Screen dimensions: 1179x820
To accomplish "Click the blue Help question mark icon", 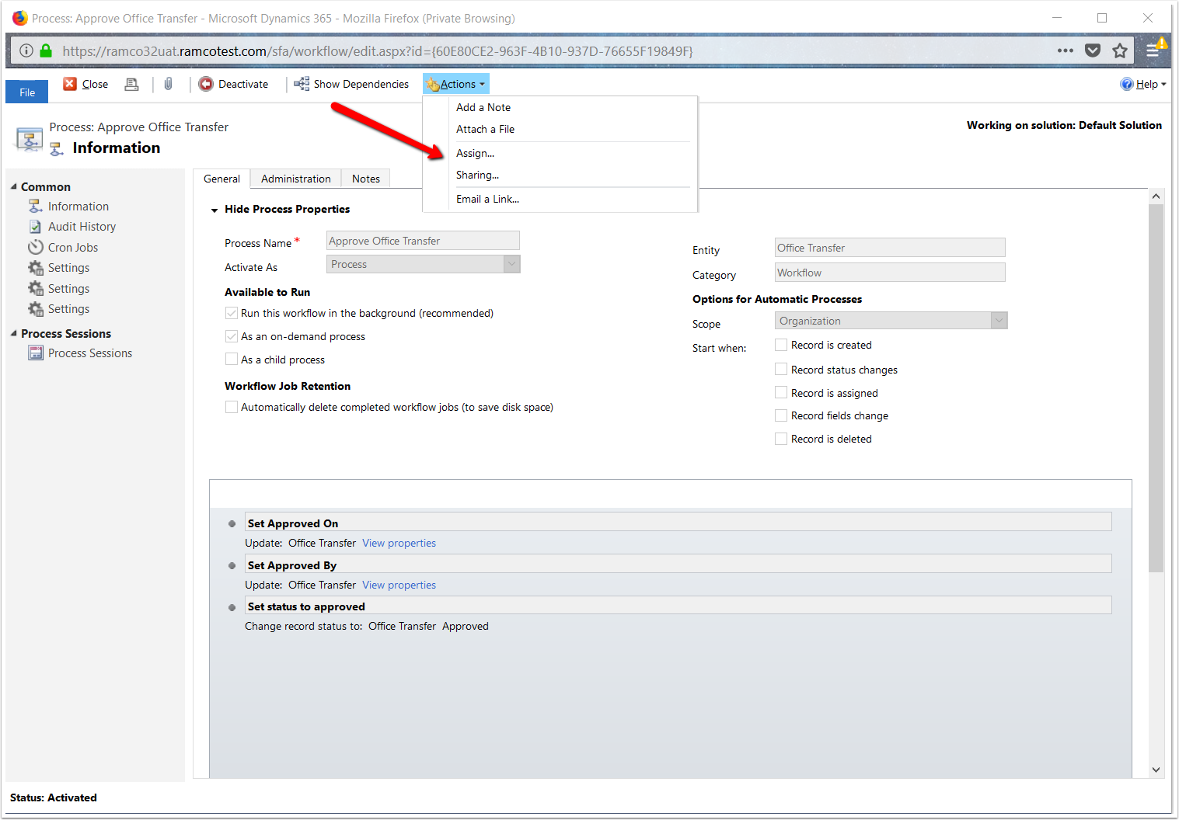I will [x=1127, y=84].
